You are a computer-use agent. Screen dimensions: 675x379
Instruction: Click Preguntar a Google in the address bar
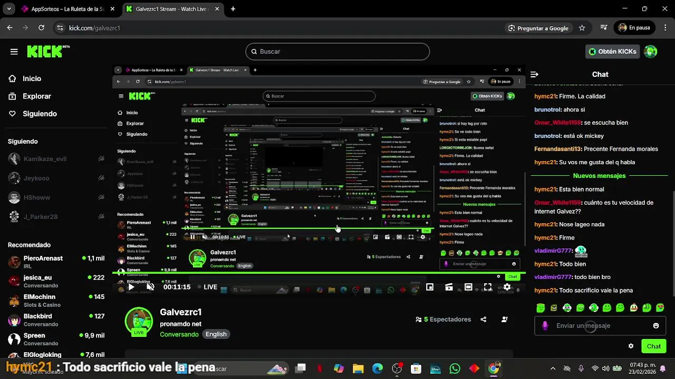538,28
